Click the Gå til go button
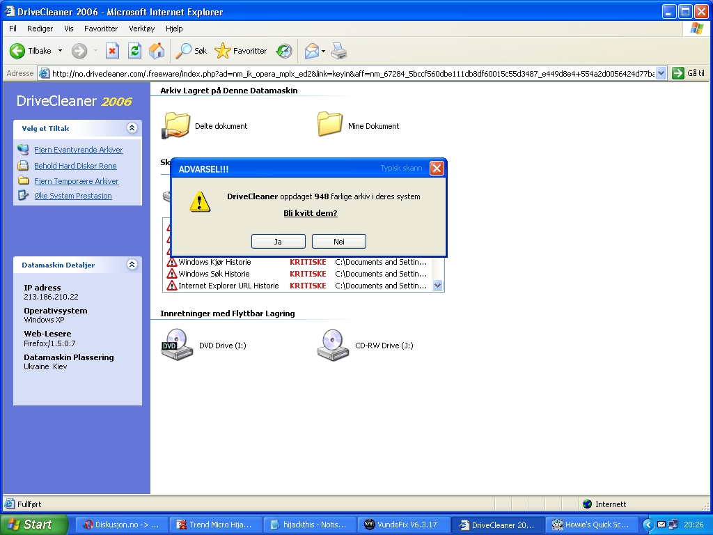The image size is (713, 535). (688, 73)
